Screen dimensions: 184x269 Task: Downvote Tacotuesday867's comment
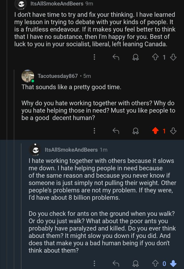coord(174,131)
